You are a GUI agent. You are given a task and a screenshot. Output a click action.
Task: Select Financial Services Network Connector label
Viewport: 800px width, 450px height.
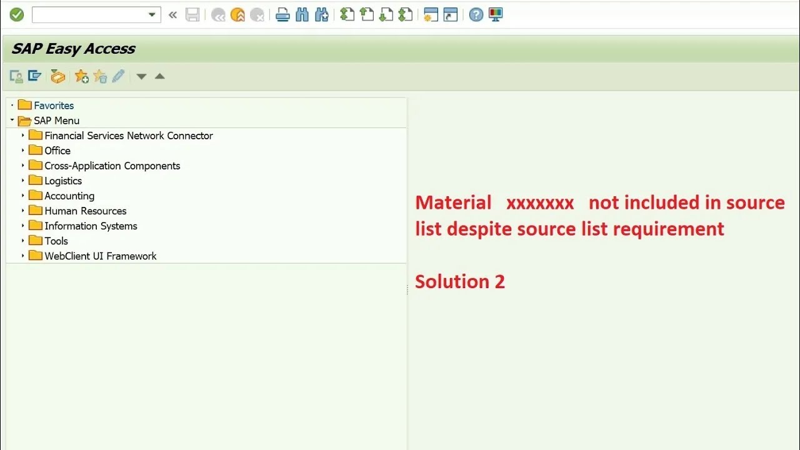pyautogui.click(x=129, y=136)
